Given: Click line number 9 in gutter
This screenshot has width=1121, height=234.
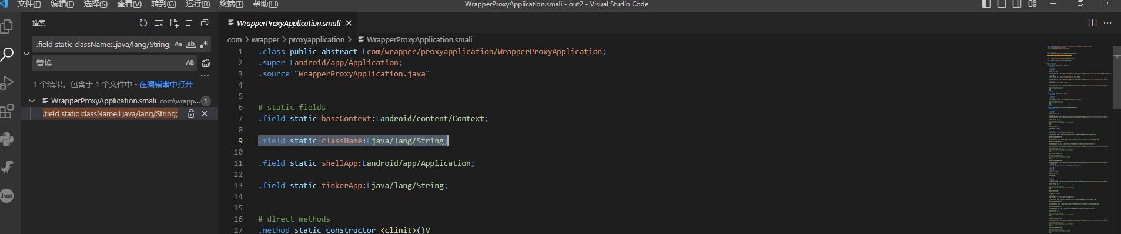Looking at the screenshot, I should (x=240, y=141).
